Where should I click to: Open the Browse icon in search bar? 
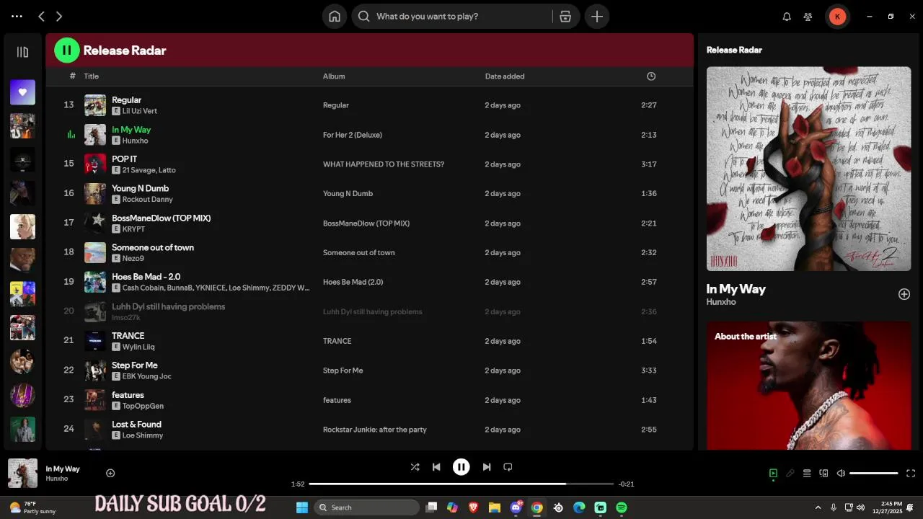565,17
